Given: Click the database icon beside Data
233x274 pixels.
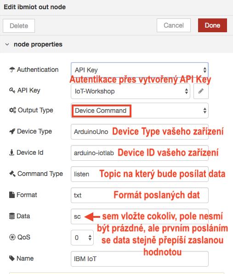Looking at the screenshot, I should coord(12,216).
